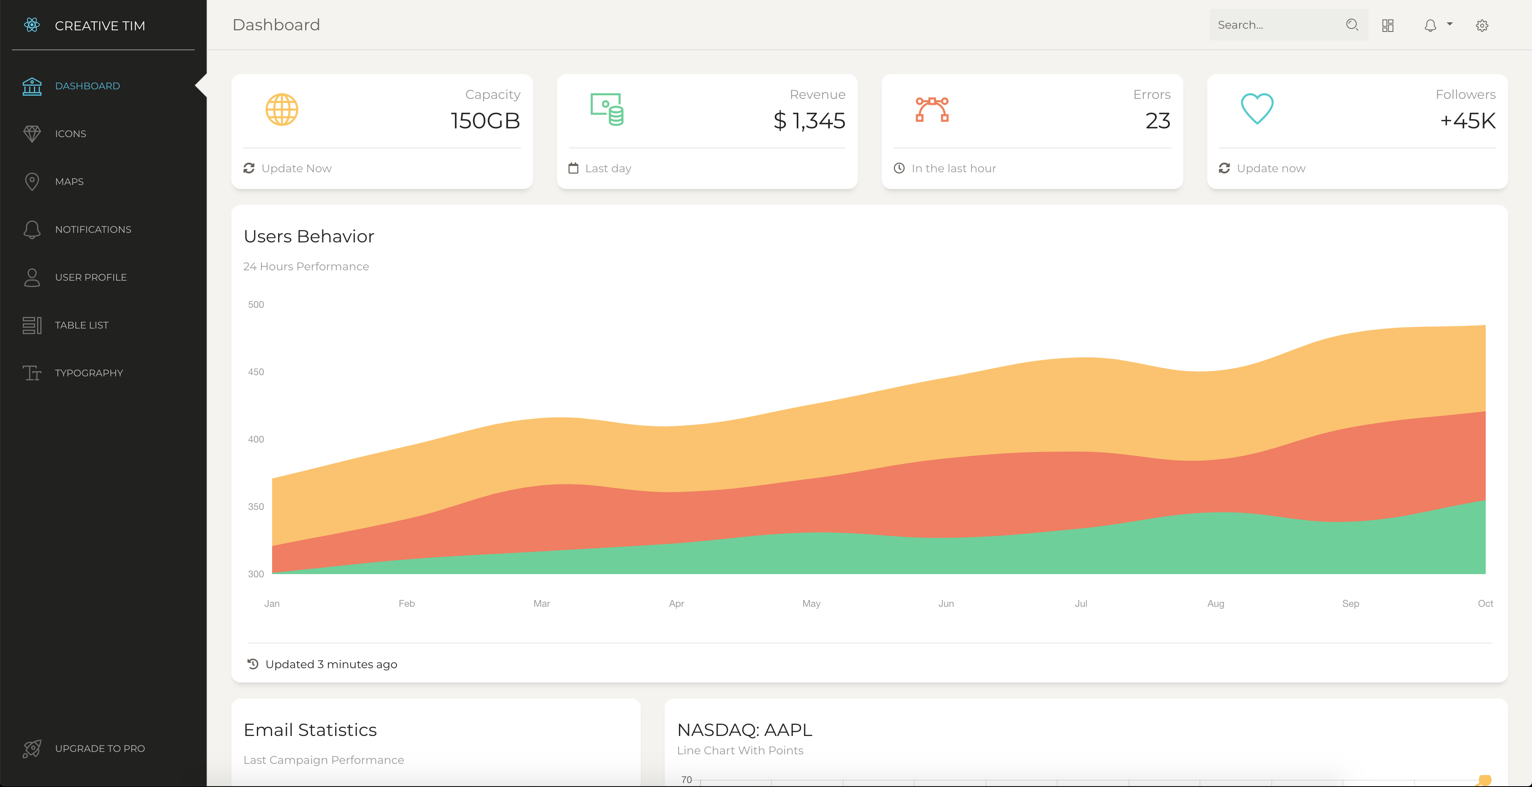
Task: Click the Upgrade to Pro link
Action: tap(99, 748)
